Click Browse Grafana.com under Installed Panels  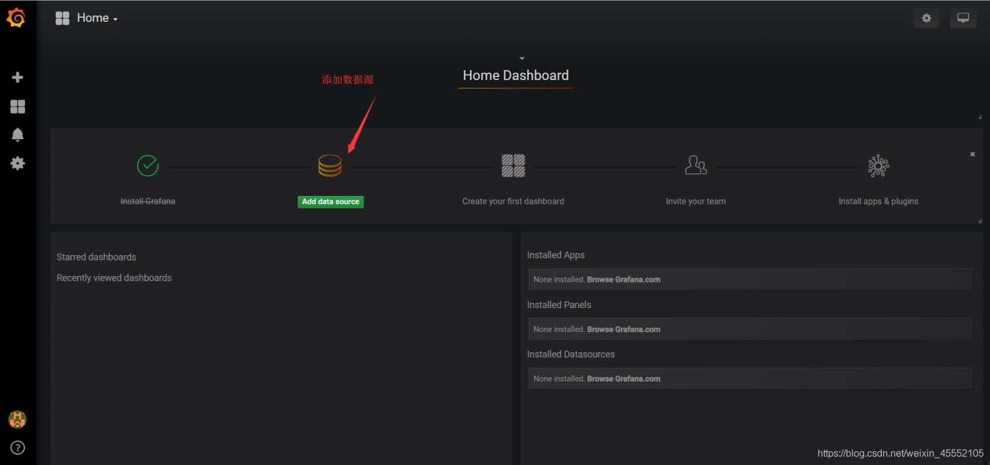(x=623, y=330)
